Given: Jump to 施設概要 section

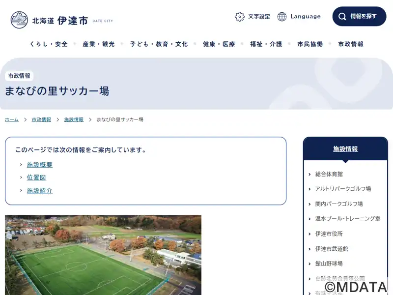Looking at the screenshot, I should point(40,165).
